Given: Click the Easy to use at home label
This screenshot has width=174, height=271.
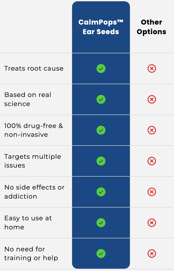Looking at the screenshot, I should tap(28, 223).
